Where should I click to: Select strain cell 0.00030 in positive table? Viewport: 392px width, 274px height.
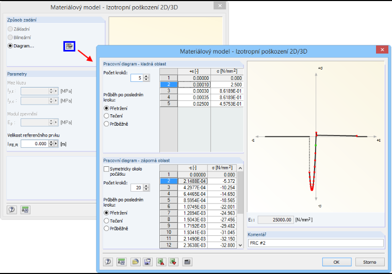pos(194,91)
